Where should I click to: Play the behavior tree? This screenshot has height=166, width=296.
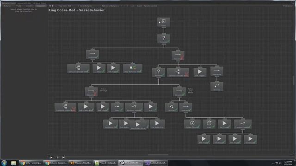pyautogui.click(x=51, y=157)
